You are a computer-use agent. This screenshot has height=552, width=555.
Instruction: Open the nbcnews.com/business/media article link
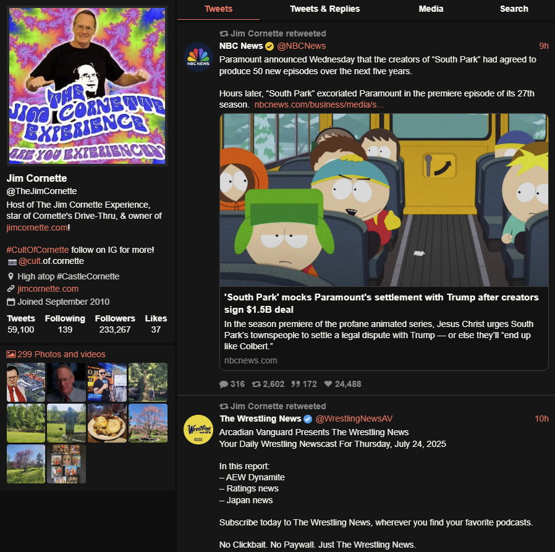(x=320, y=104)
